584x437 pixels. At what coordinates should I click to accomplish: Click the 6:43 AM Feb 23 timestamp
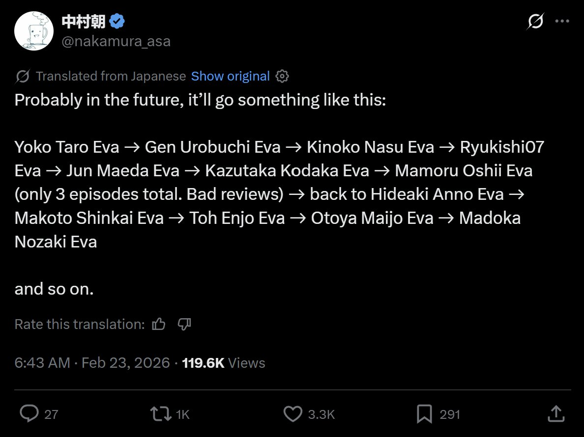coord(92,363)
